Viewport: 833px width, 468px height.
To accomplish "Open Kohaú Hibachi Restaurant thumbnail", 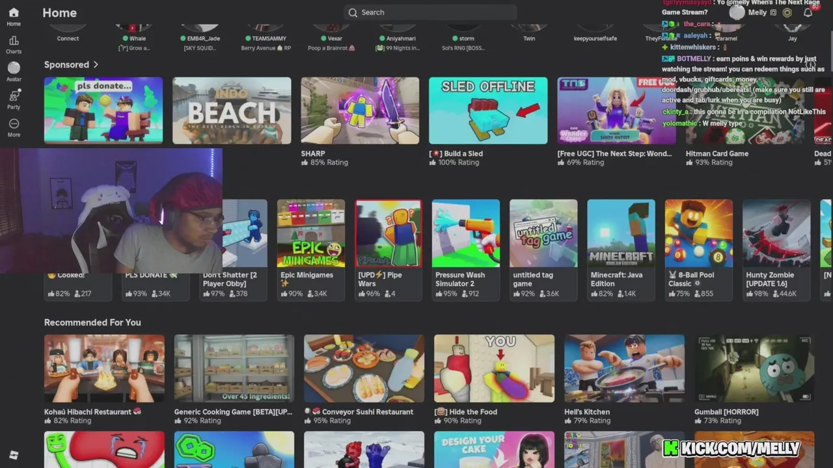I will pos(104,369).
